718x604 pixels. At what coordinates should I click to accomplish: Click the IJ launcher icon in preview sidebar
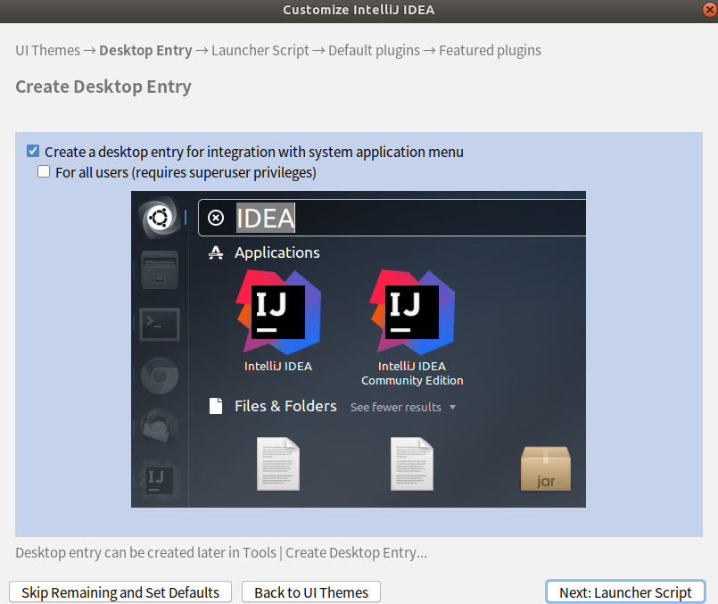pos(160,480)
